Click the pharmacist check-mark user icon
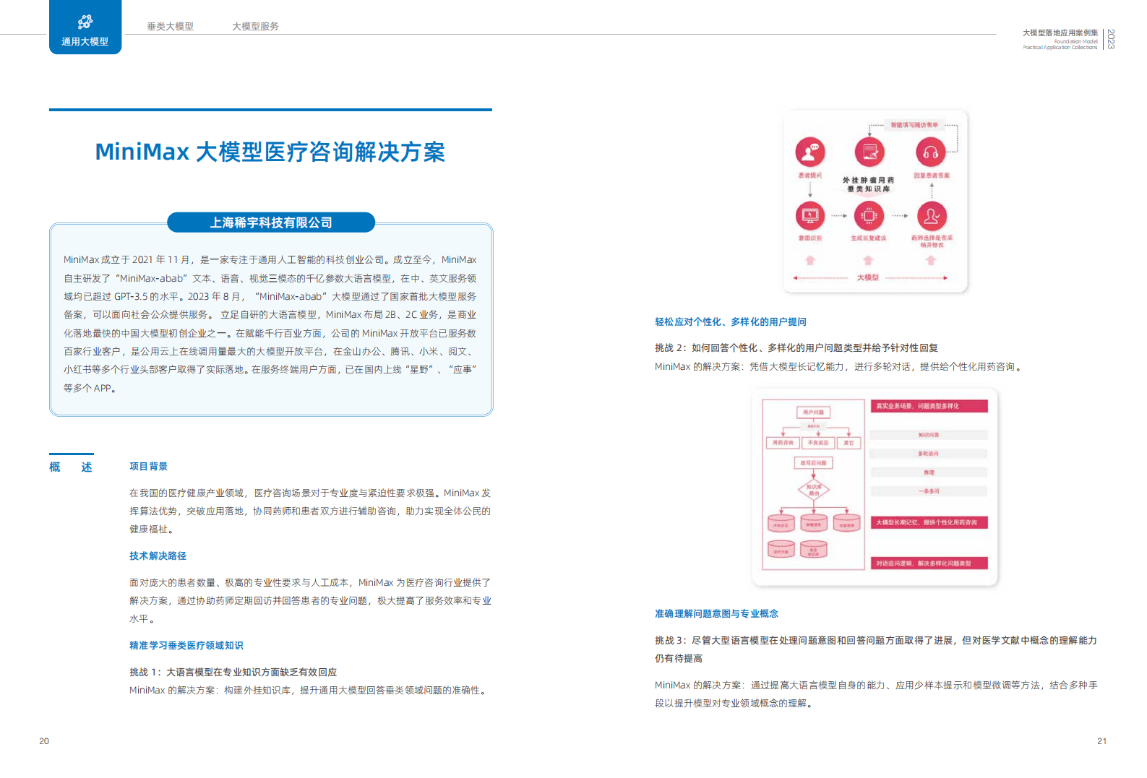1147x778 pixels. coord(932,215)
